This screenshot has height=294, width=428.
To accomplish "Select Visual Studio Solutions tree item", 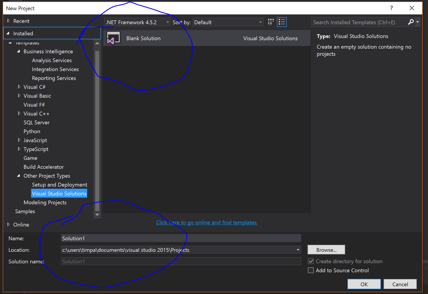I will coord(59,194).
